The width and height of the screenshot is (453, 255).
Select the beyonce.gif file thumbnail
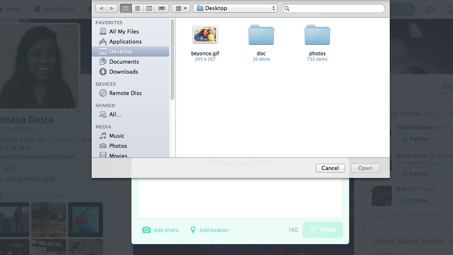click(x=205, y=35)
